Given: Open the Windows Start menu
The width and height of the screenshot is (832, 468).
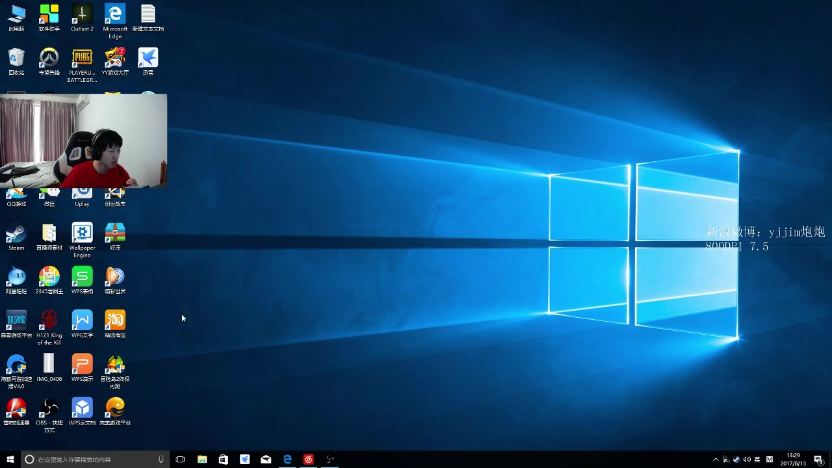Looking at the screenshot, I should point(10,459).
